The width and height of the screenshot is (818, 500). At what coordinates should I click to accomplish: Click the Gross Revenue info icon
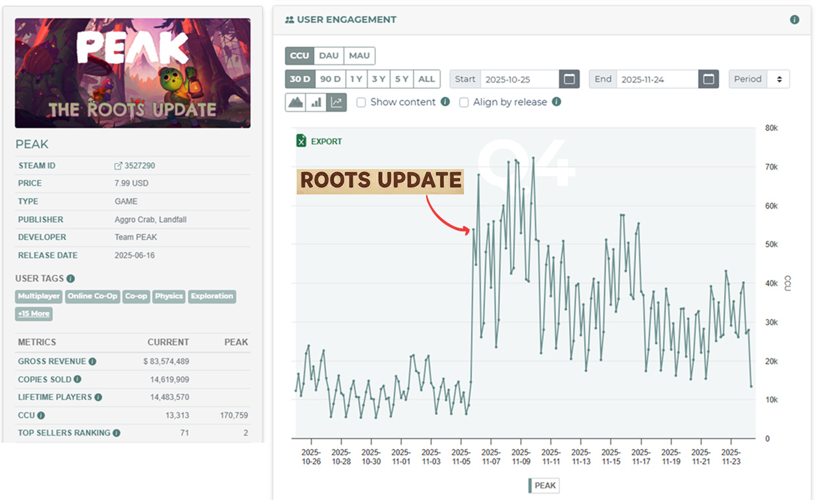(92, 362)
